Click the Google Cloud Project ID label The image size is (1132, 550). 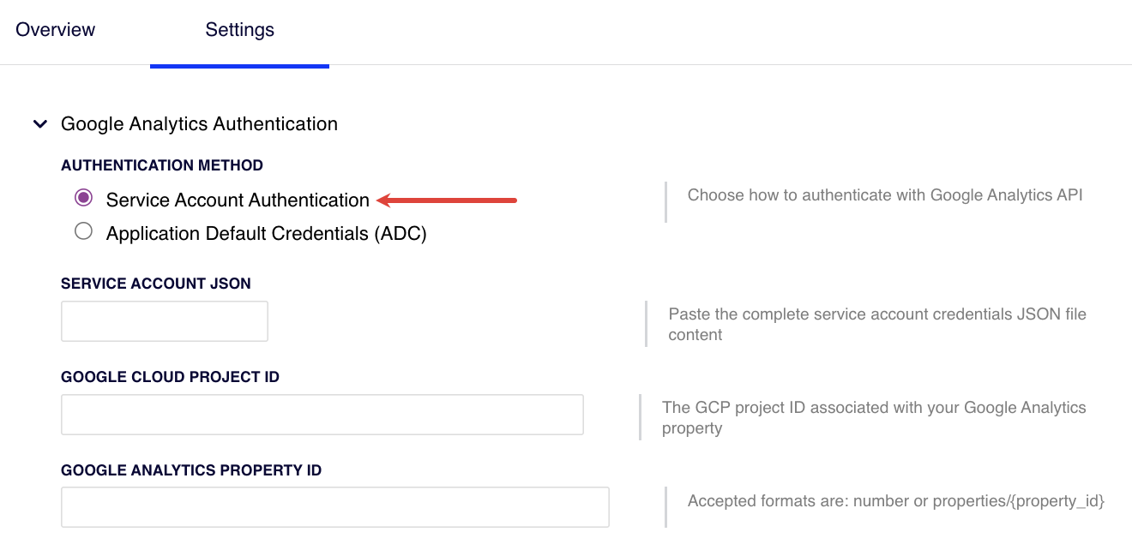[170, 376]
